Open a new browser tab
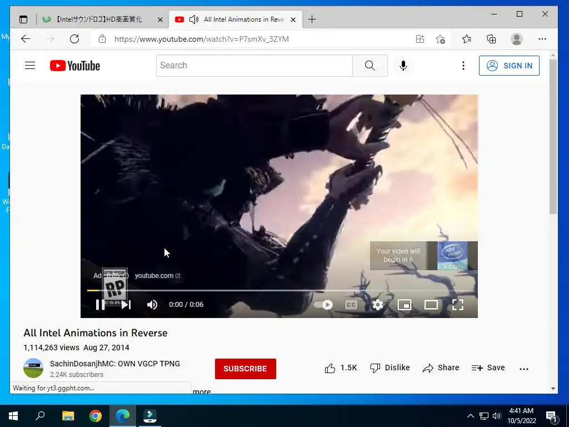This screenshot has width=569, height=427. [312, 19]
